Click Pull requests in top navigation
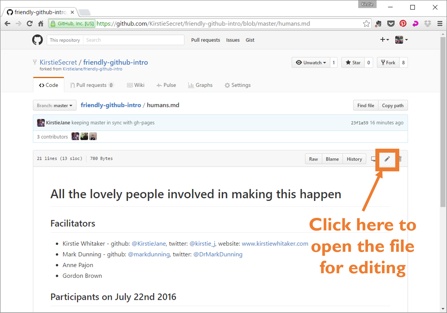 pyautogui.click(x=206, y=40)
